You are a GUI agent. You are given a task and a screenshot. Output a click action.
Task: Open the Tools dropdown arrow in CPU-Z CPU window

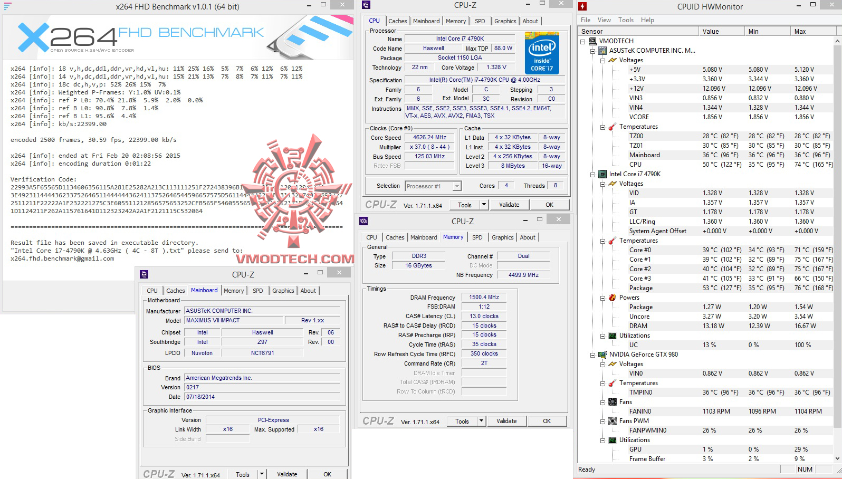(x=484, y=205)
